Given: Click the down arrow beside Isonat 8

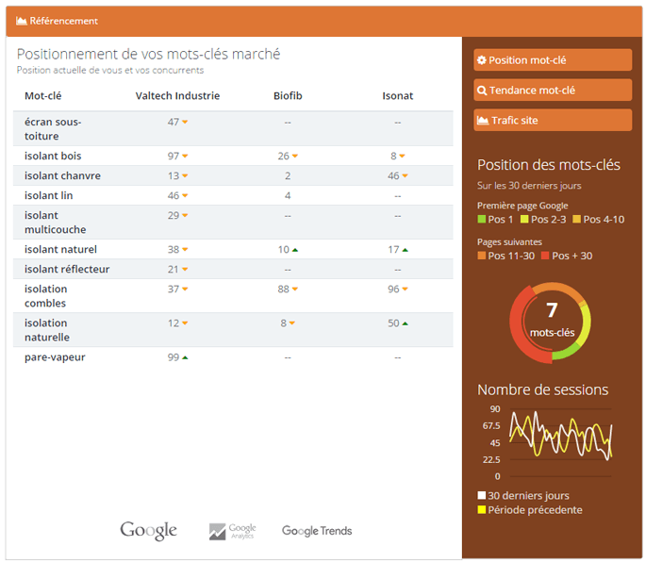Looking at the screenshot, I should point(402,157).
